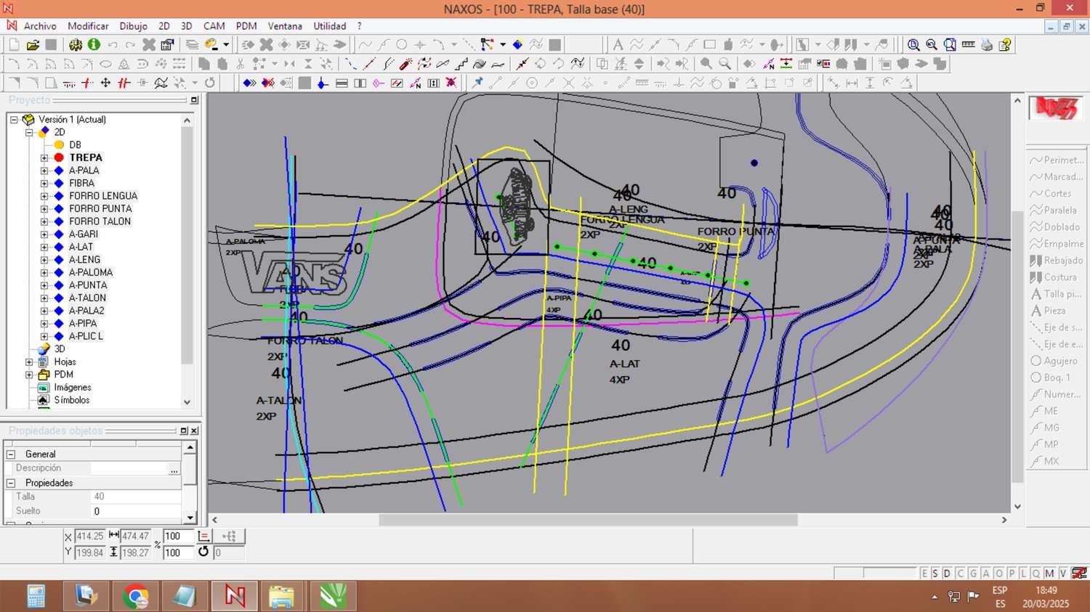Image resolution: width=1090 pixels, height=612 pixels.
Task: Click the blue pushpin tool icon
Action: coord(477,83)
